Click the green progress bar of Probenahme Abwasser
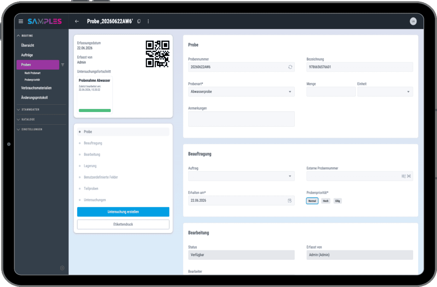Image resolution: width=437 pixels, height=287 pixels. [95, 110]
